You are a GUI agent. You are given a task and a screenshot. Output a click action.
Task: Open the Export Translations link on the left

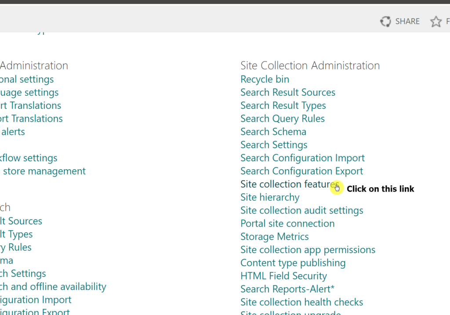(x=30, y=105)
